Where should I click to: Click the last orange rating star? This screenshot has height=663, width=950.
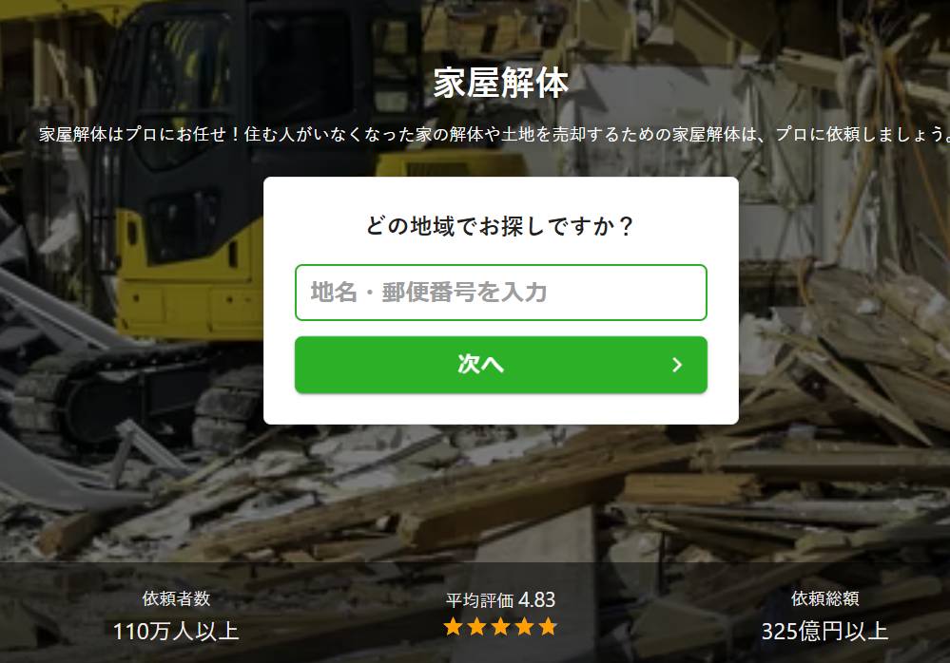tap(548, 626)
